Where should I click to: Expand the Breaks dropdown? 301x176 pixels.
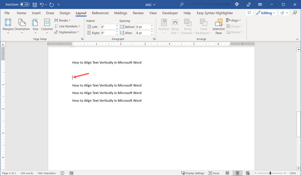[63, 21]
